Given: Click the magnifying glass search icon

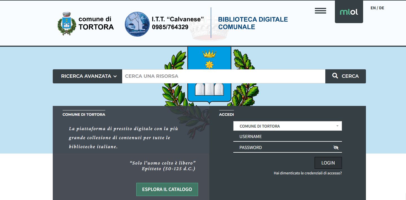Looking at the screenshot, I should tap(335, 76).
